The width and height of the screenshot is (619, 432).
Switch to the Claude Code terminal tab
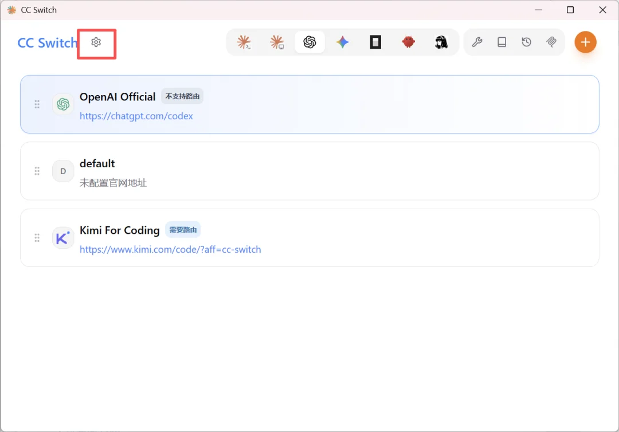244,42
